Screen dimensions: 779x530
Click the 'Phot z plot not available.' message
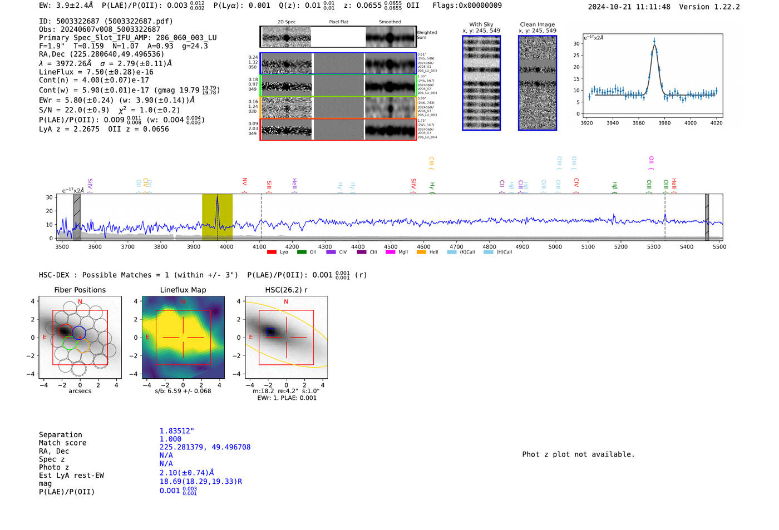tap(578, 454)
